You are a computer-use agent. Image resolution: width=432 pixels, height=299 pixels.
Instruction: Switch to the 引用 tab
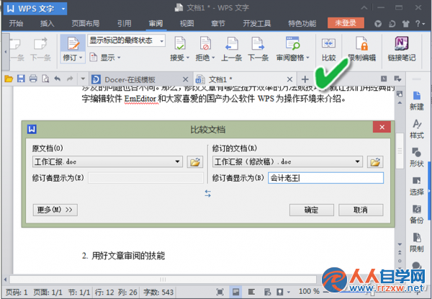pyautogui.click(x=125, y=24)
